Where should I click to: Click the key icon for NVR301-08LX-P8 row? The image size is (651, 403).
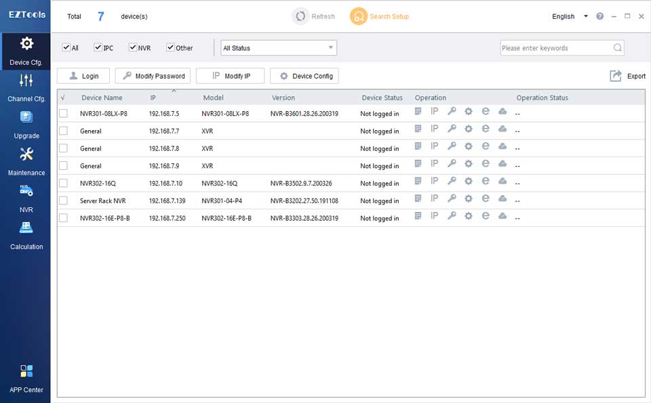(x=452, y=111)
